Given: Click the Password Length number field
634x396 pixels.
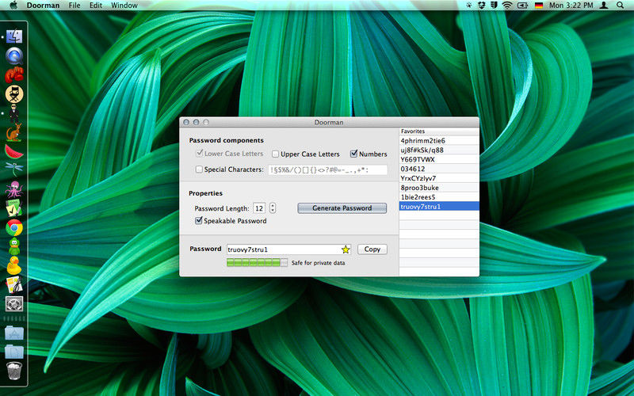Looking at the screenshot, I should (259, 208).
